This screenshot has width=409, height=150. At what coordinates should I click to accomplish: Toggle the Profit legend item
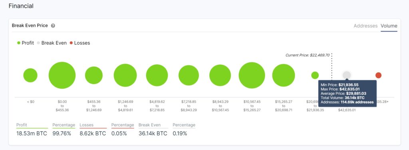(26, 43)
